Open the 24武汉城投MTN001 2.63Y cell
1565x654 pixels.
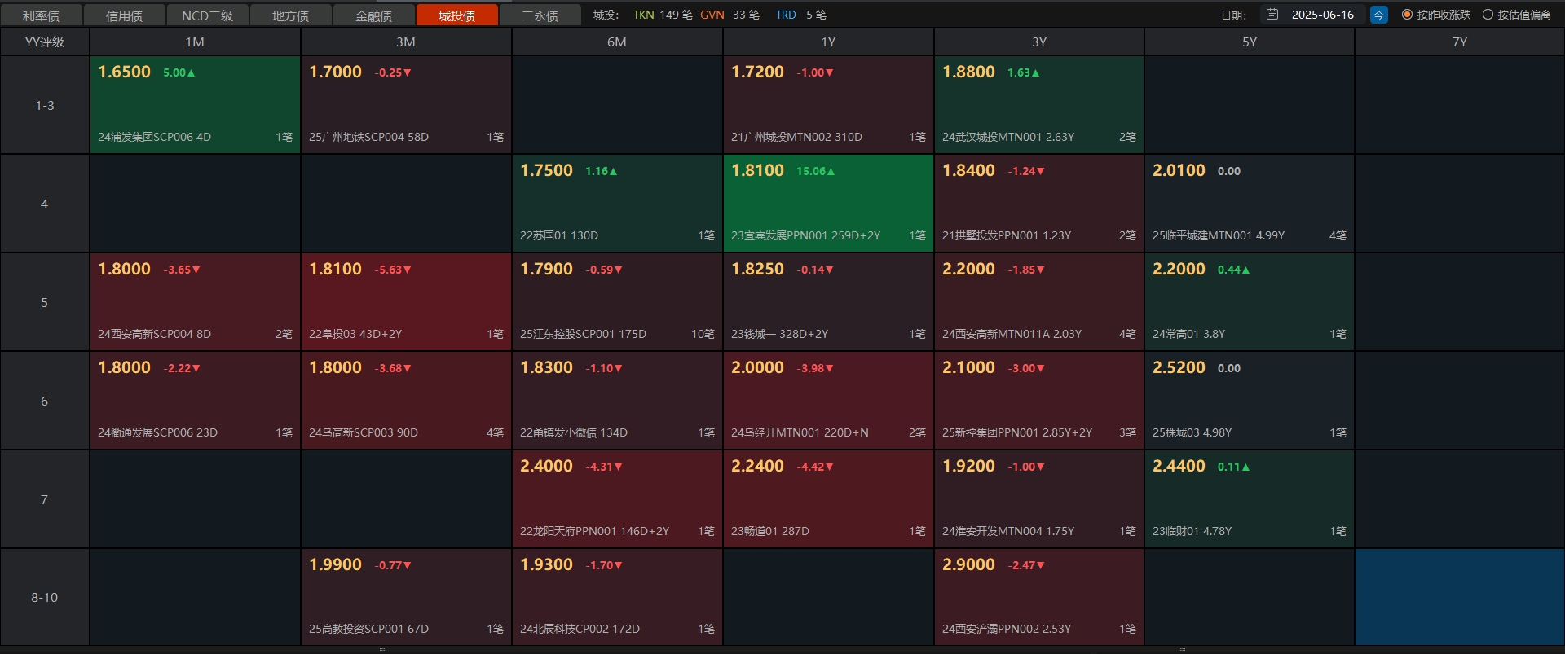1039,105
